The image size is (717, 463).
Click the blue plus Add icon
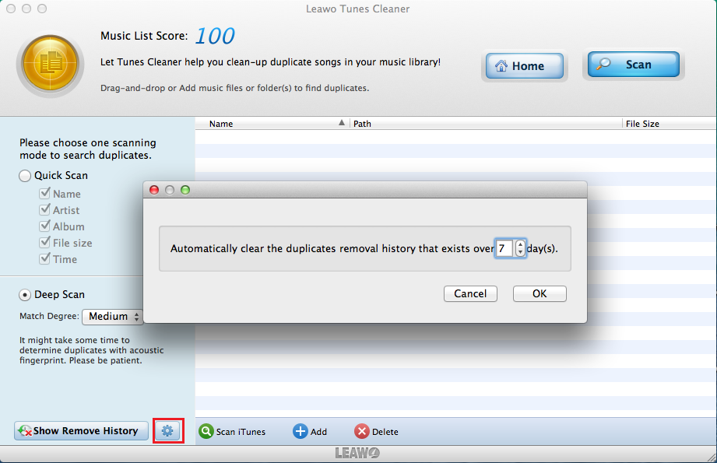[x=301, y=431]
